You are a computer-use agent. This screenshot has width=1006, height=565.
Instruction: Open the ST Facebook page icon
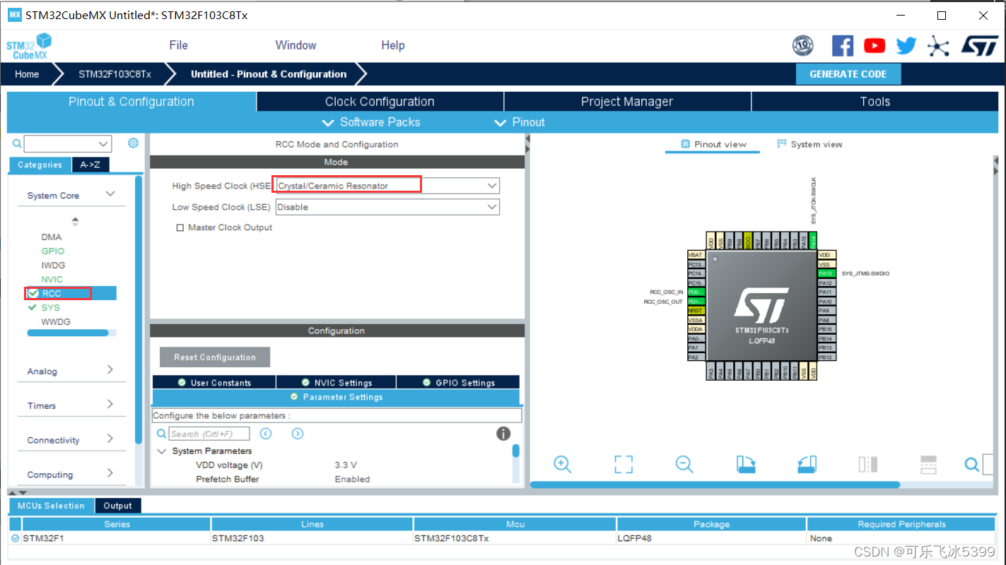click(842, 46)
